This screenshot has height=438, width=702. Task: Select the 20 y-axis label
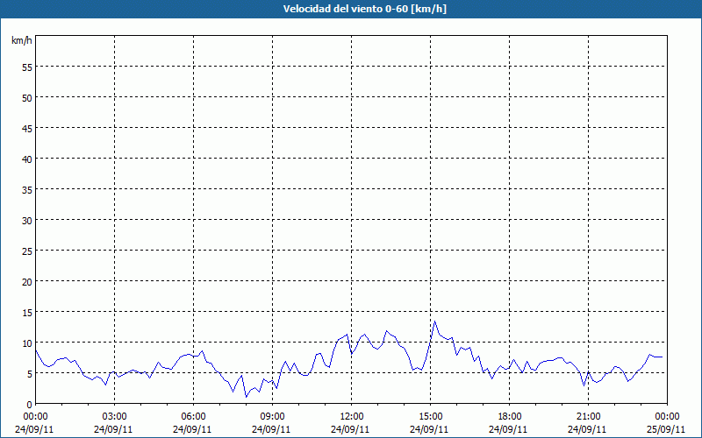click(x=27, y=281)
